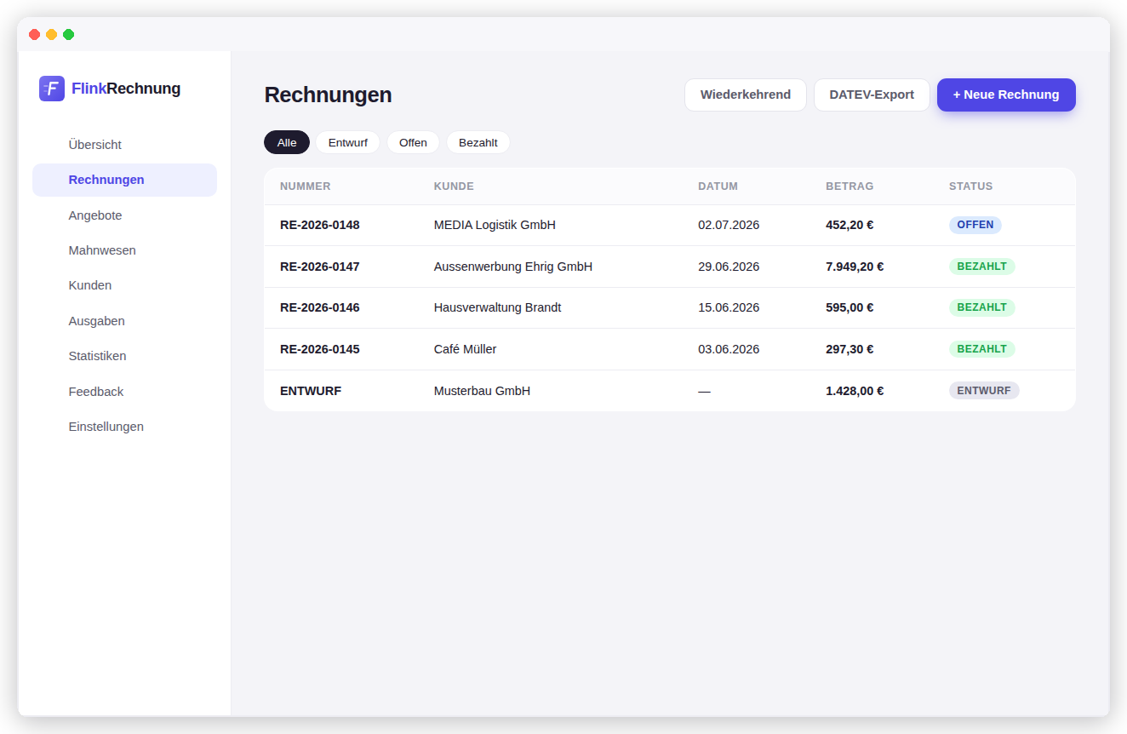This screenshot has height=734, width=1127.
Task: Click the BETRAG column header
Action: (850, 186)
